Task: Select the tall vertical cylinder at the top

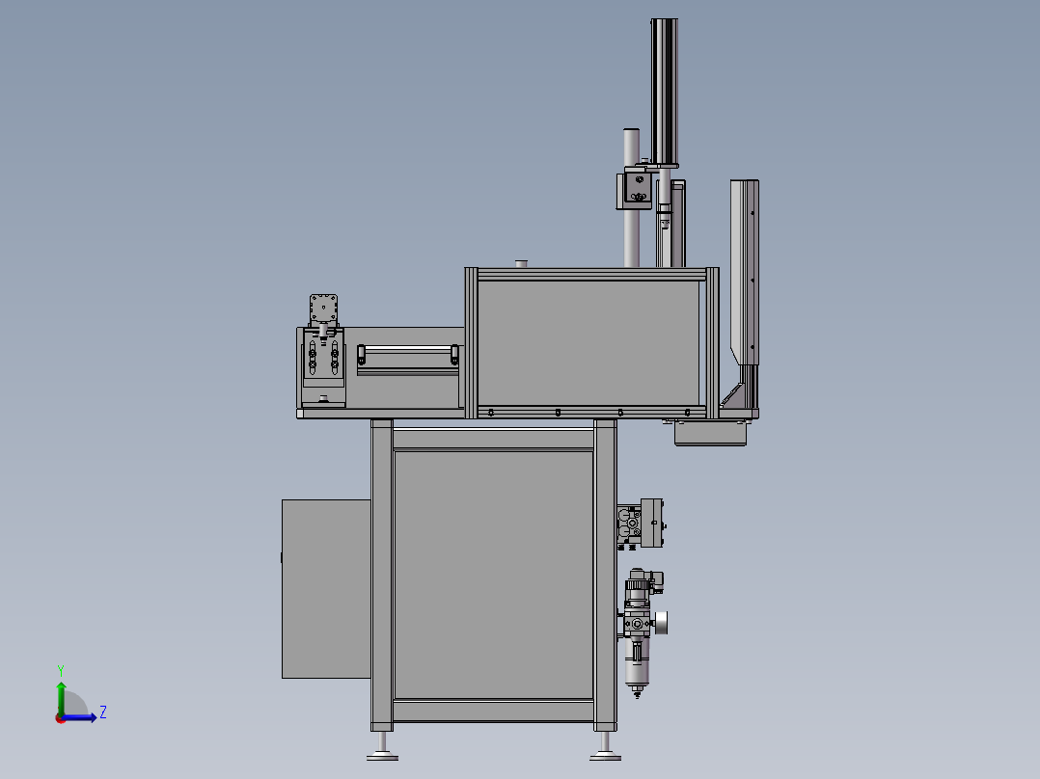Action: (664, 92)
